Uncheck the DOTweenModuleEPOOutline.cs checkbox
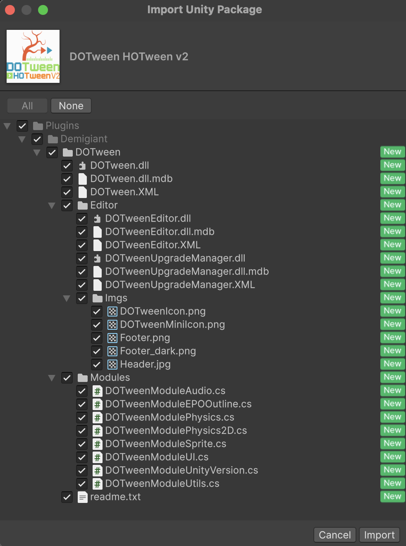Viewport: 406px width, 546px height. click(x=82, y=404)
